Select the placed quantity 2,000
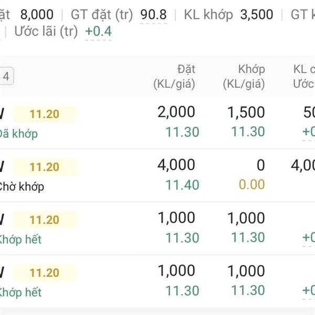The height and width of the screenshot is (315, 315). tap(176, 112)
